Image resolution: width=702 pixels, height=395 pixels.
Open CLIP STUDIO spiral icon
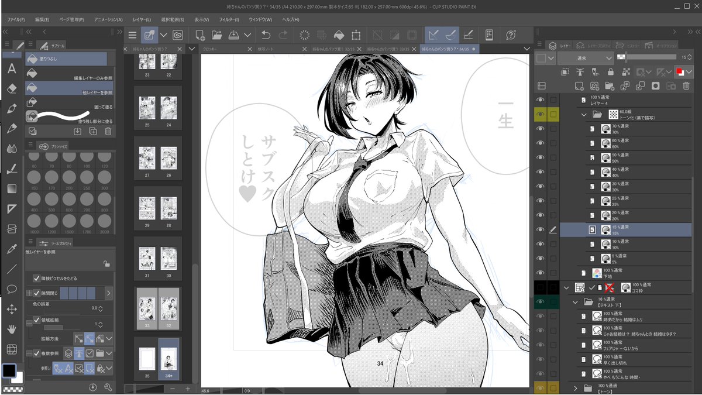click(x=177, y=35)
